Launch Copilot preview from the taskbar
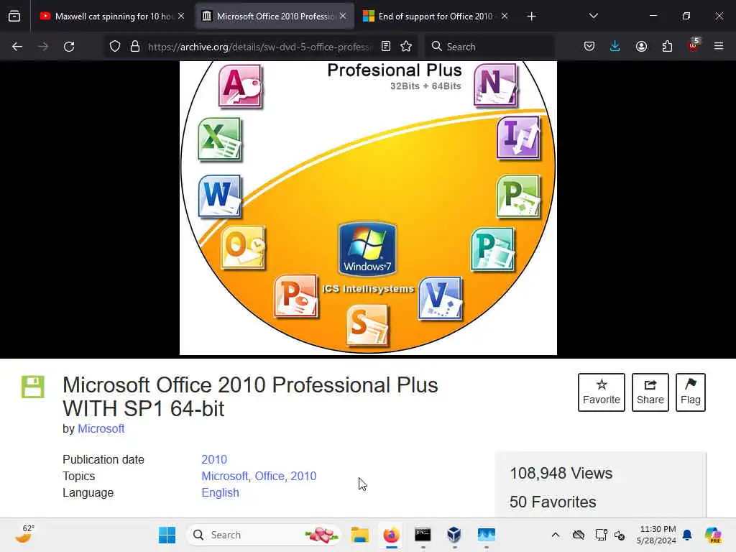 712,535
